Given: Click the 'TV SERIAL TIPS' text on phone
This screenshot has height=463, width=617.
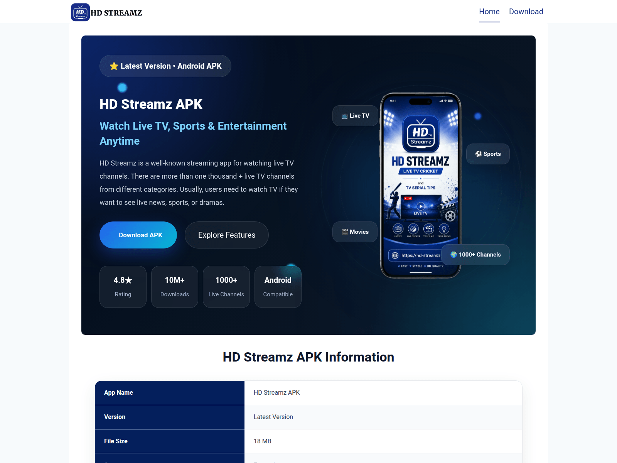Looking at the screenshot, I should coord(420,188).
